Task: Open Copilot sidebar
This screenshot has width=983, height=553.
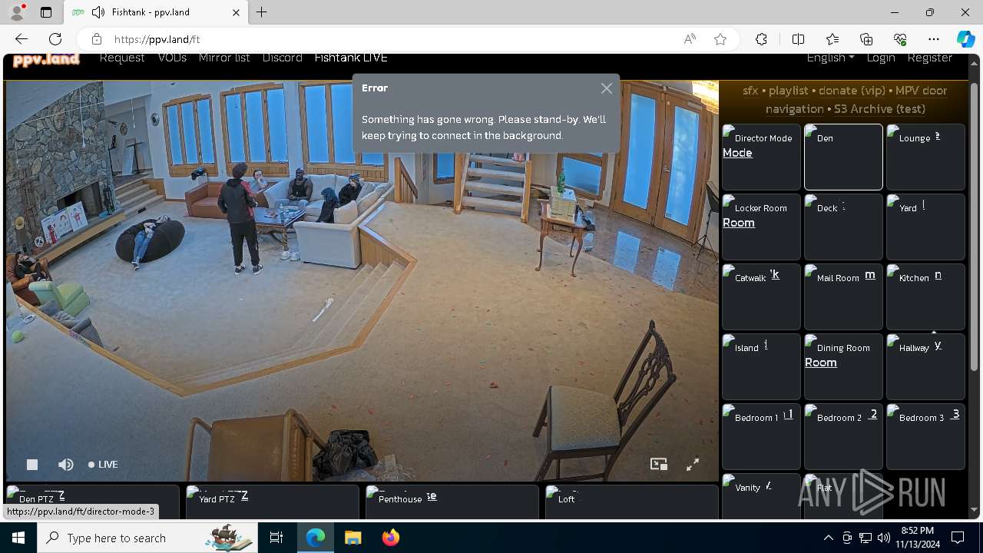Action: click(x=965, y=39)
